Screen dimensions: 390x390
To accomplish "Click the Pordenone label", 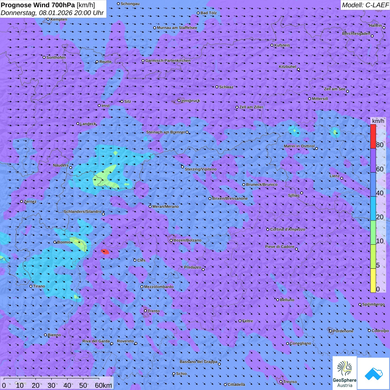I will coord(343,331).
